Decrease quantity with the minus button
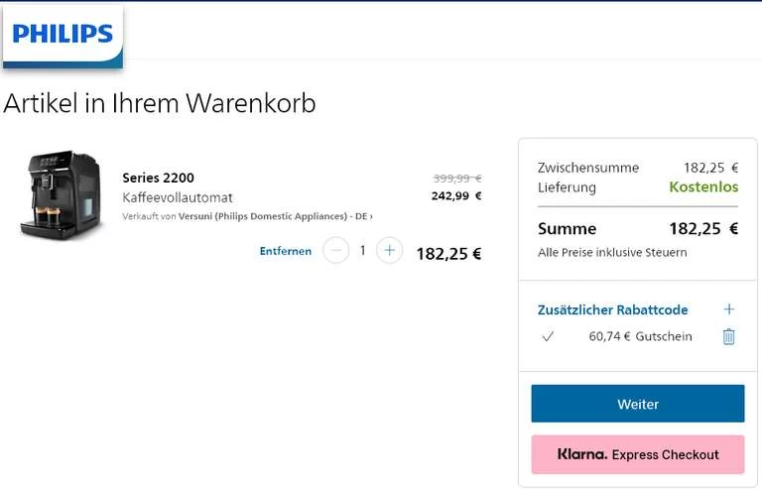The image size is (762, 490). click(336, 251)
